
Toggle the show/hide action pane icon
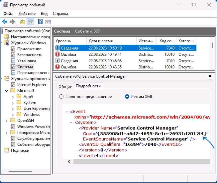48,22
